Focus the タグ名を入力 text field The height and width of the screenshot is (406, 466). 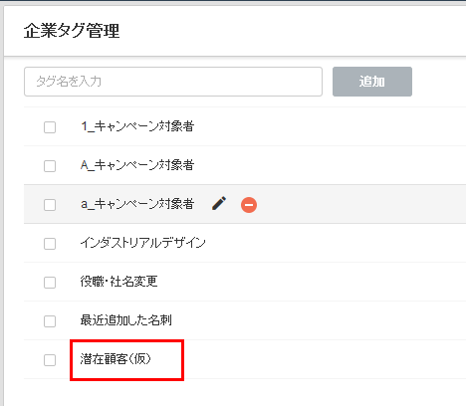click(173, 82)
